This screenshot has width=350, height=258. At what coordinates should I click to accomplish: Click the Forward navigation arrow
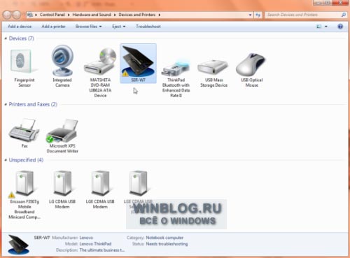coord(17,15)
